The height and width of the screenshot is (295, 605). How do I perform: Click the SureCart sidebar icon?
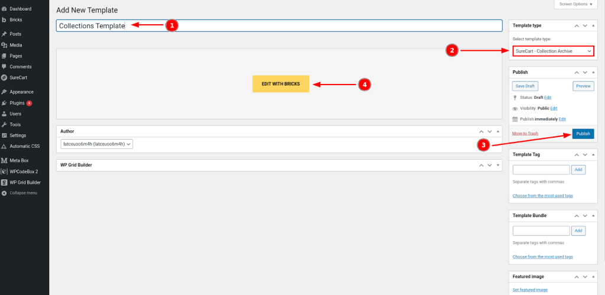[x=4, y=77]
